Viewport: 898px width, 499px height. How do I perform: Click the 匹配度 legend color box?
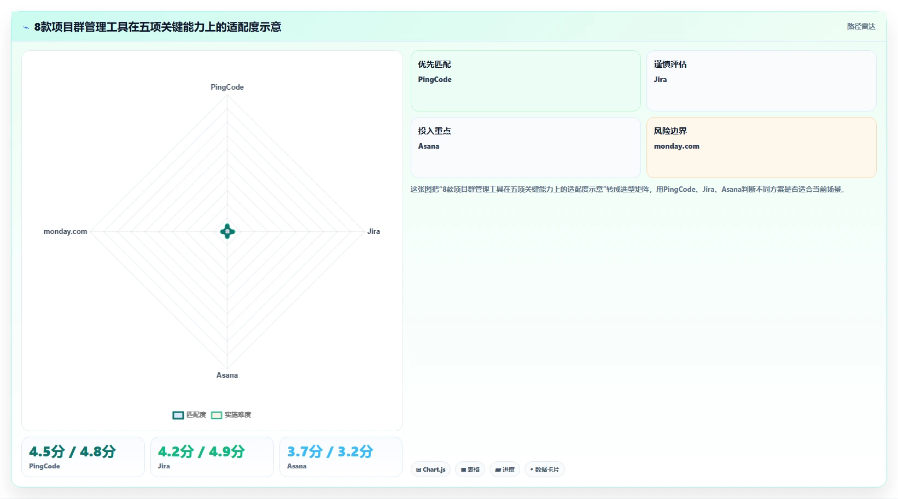[x=178, y=415]
